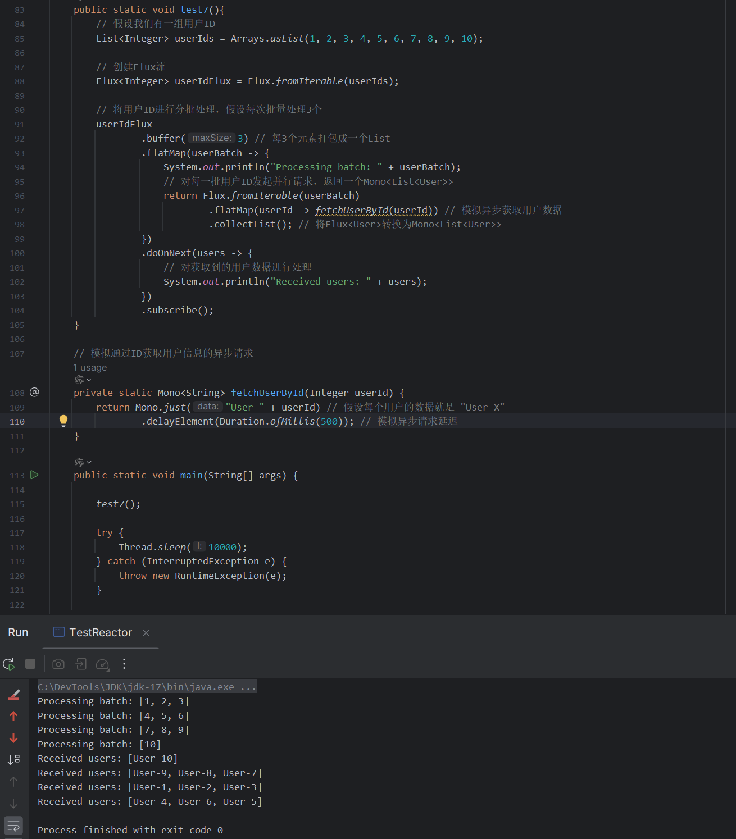Click the fetchUserById method declaration name
This screenshot has width=736, height=839.
(267, 393)
